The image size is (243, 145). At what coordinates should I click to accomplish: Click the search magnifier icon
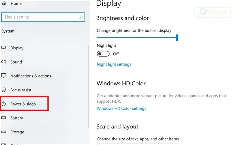coord(81,17)
